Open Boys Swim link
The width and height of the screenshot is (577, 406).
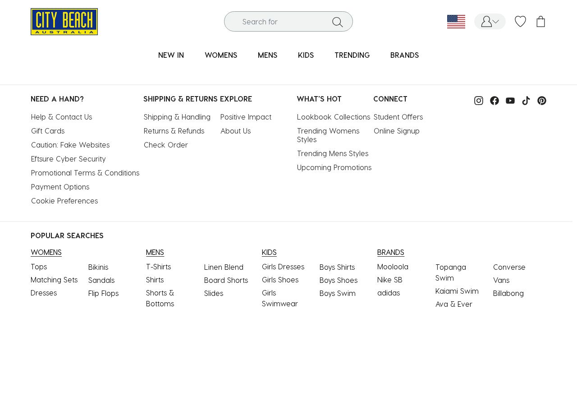tap(338, 293)
